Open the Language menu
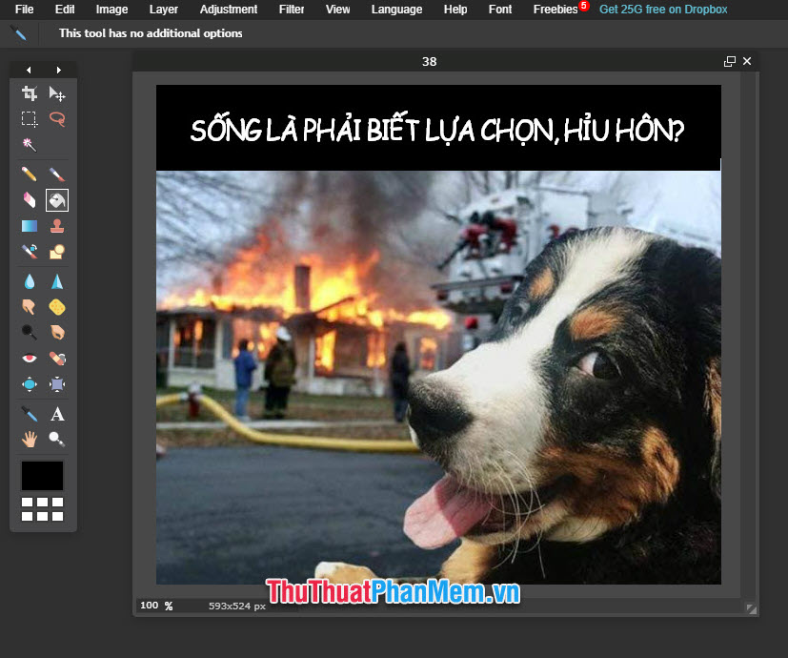Screen dimensions: 788x658 396,9
